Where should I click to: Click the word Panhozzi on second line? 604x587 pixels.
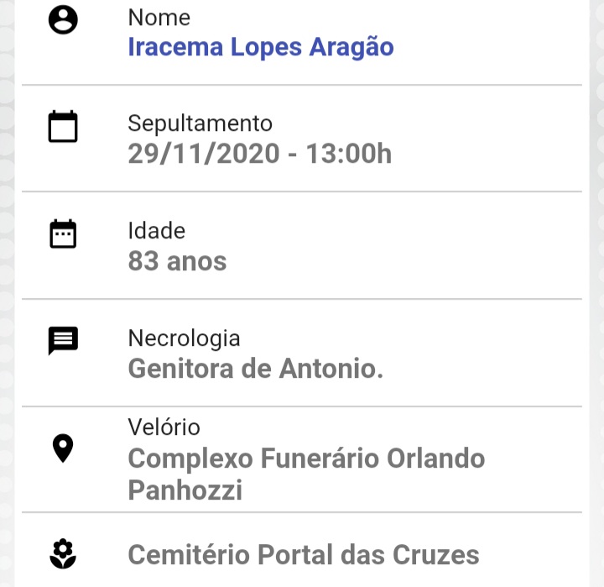click(185, 490)
